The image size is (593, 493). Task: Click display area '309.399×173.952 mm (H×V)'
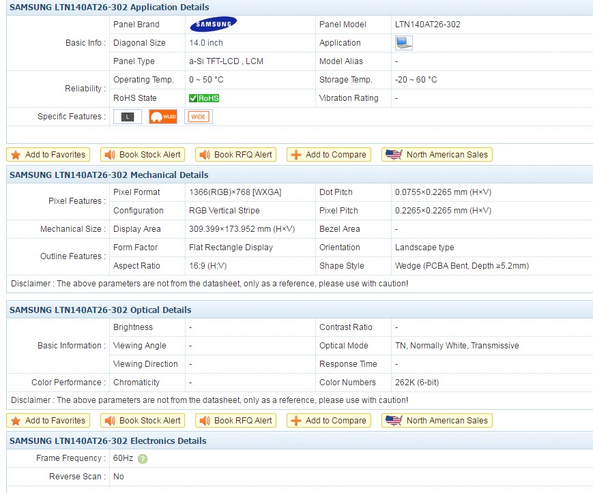[x=242, y=229]
